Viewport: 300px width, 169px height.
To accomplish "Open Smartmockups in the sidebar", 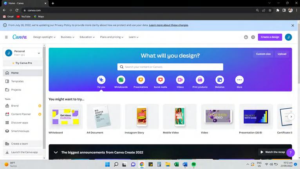I will point(23,131).
